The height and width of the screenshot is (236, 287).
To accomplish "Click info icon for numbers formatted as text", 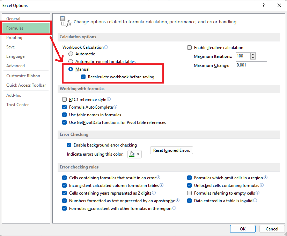I will pyautogui.click(x=178, y=200).
